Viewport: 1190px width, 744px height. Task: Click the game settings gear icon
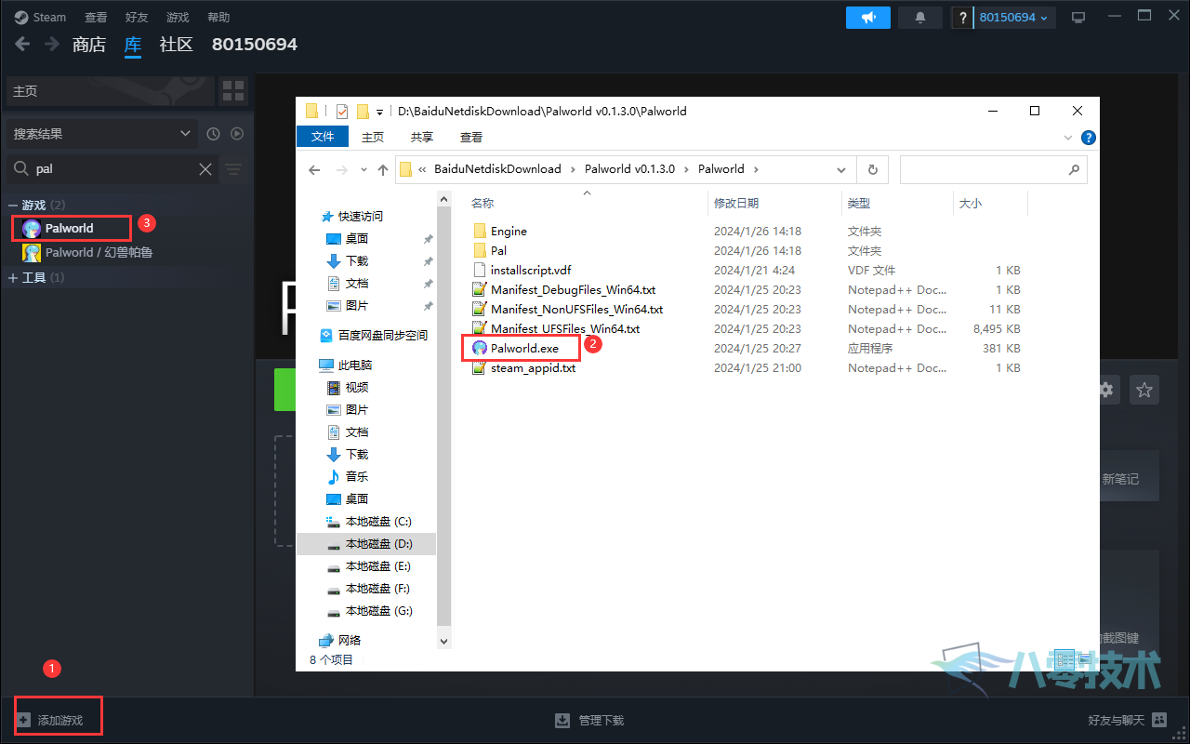(x=1105, y=391)
